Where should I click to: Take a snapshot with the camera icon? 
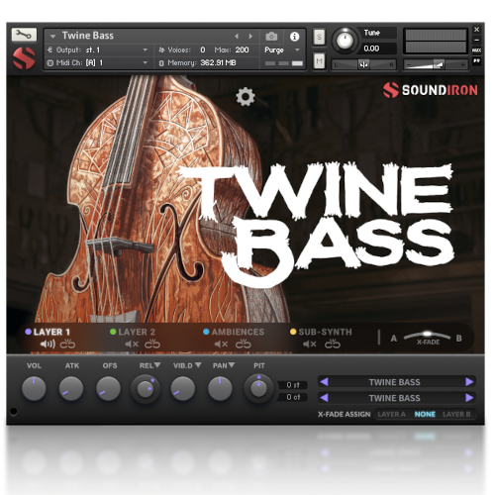pos(271,37)
